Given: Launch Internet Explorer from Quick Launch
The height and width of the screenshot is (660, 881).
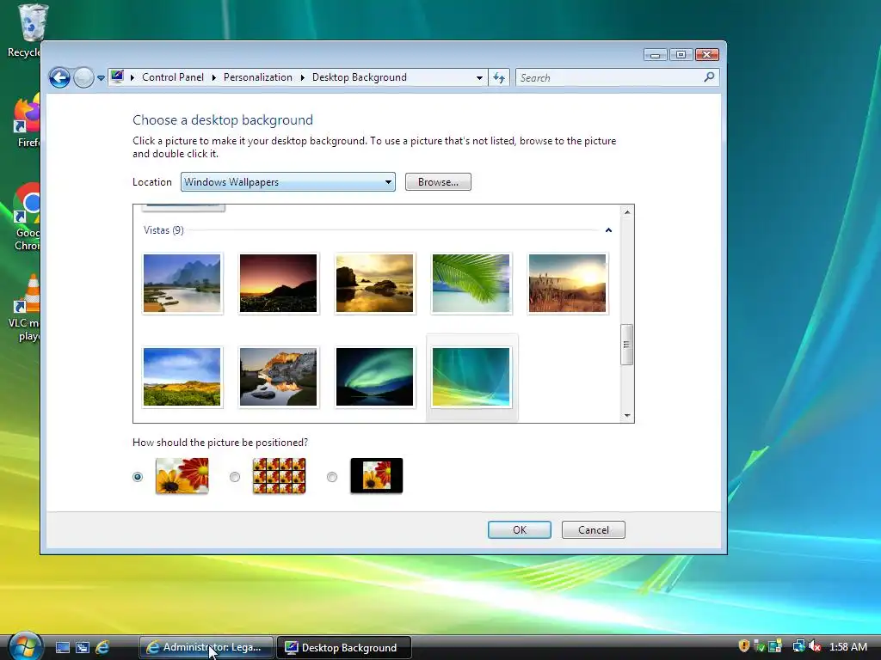Looking at the screenshot, I should click(102, 647).
